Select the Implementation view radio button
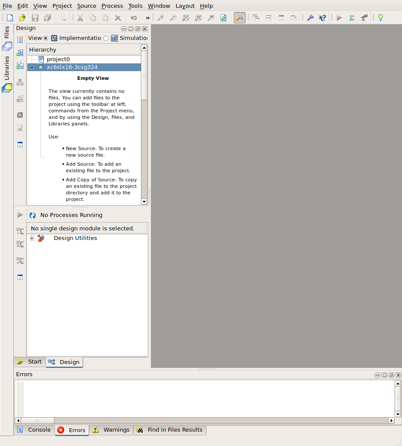The width and height of the screenshot is (402, 446). [46, 38]
